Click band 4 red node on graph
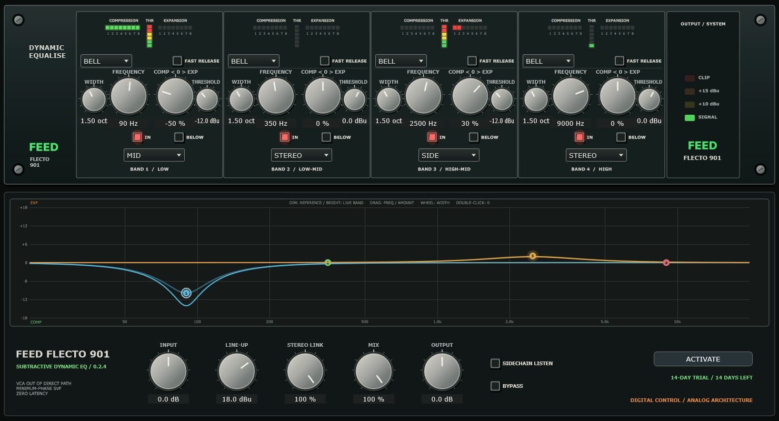The width and height of the screenshot is (779, 421). [x=666, y=262]
